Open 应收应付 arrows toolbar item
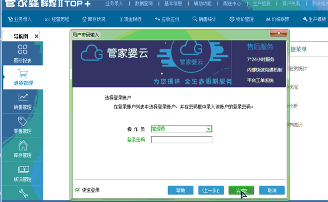 [x=167, y=19]
